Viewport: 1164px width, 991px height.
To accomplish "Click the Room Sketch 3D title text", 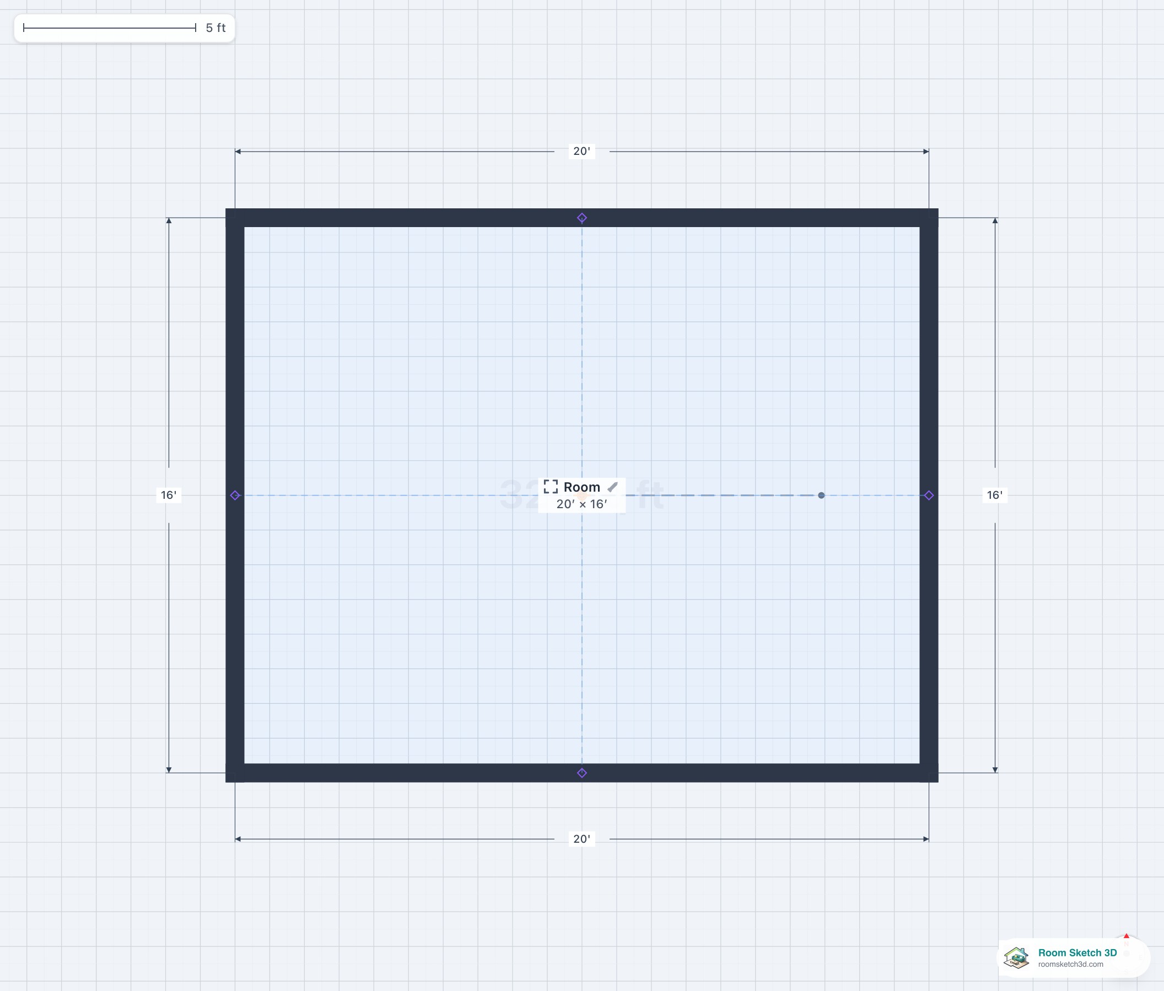I will point(1077,953).
